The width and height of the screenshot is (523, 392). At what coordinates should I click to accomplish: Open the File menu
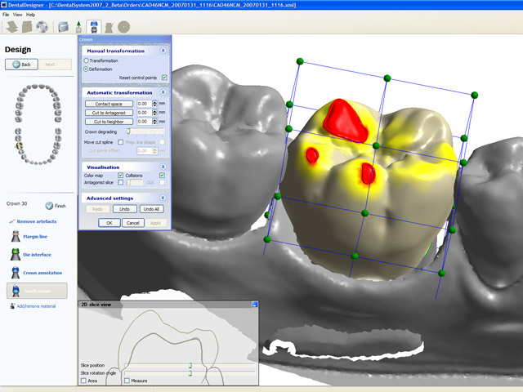[6, 15]
